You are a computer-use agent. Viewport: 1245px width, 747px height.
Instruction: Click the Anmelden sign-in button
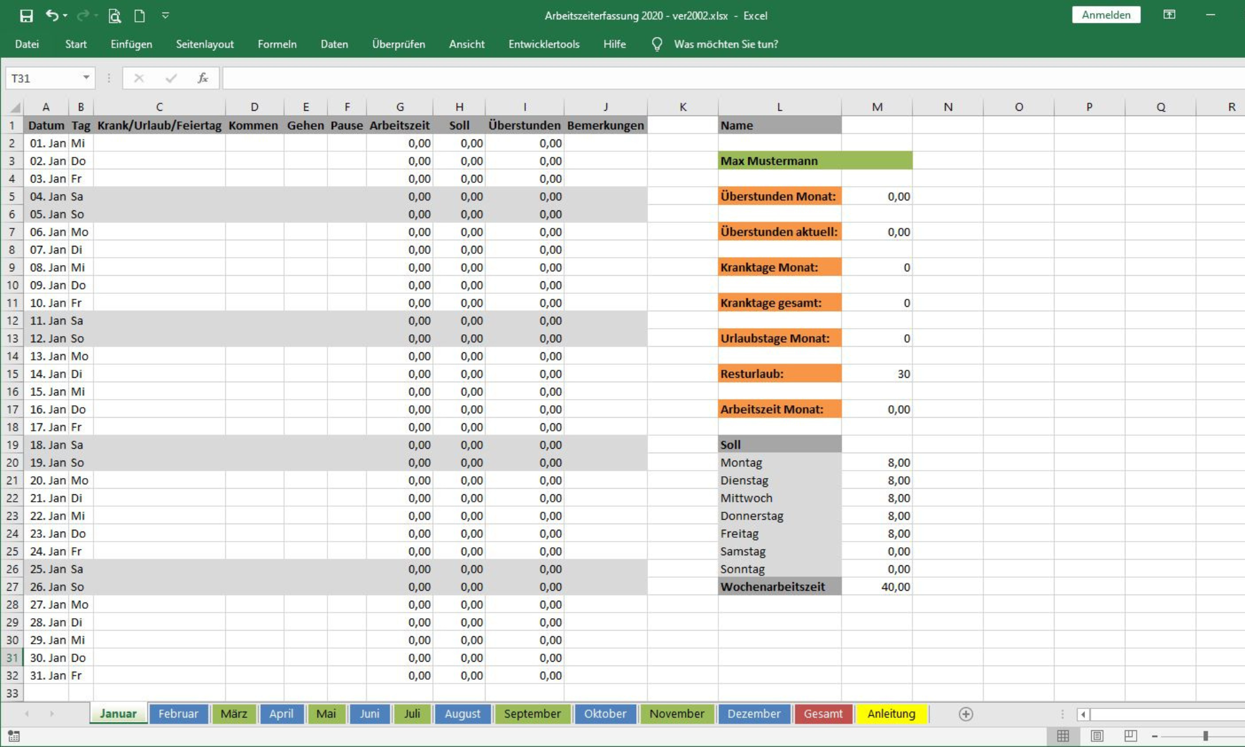click(x=1106, y=15)
